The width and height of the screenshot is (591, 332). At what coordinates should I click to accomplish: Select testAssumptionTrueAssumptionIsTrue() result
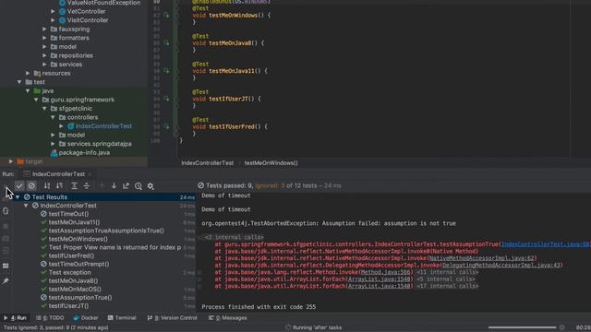pos(106,231)
